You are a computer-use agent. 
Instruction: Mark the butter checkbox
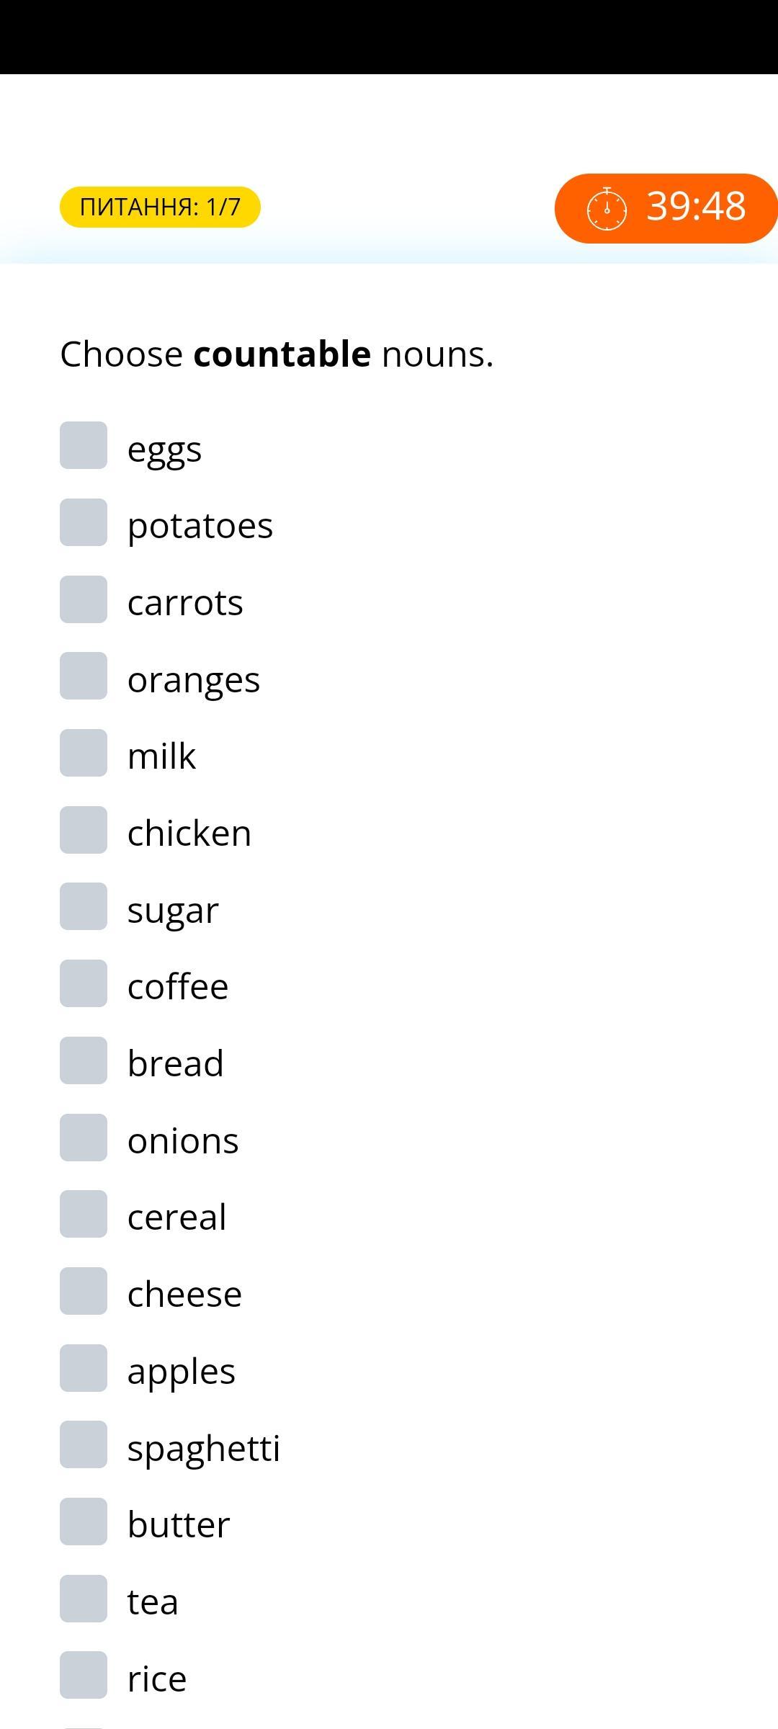click(84, 1522)
